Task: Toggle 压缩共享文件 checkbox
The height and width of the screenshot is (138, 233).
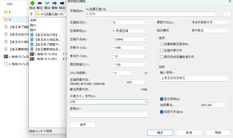Action: point(162,50)
